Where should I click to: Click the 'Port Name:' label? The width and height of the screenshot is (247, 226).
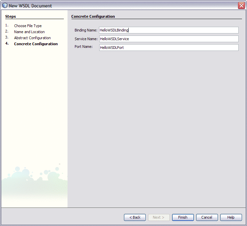pyautogui.click(x=84, y=47)
